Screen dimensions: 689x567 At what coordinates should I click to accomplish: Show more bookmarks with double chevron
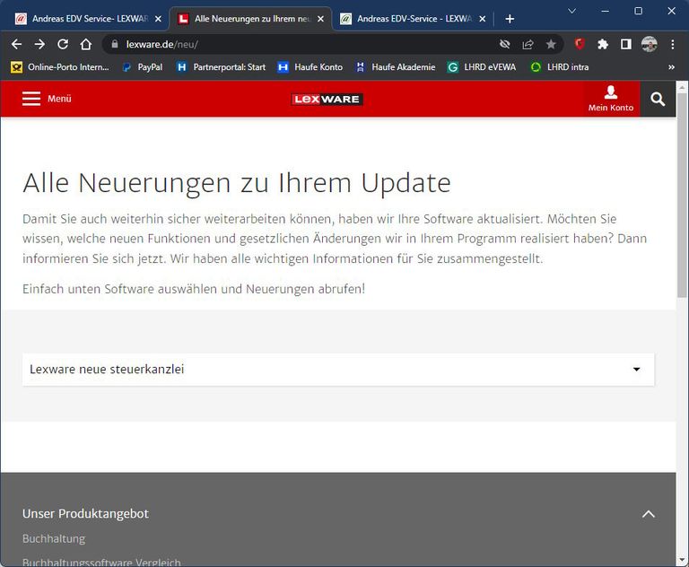(x=671, y=66)
